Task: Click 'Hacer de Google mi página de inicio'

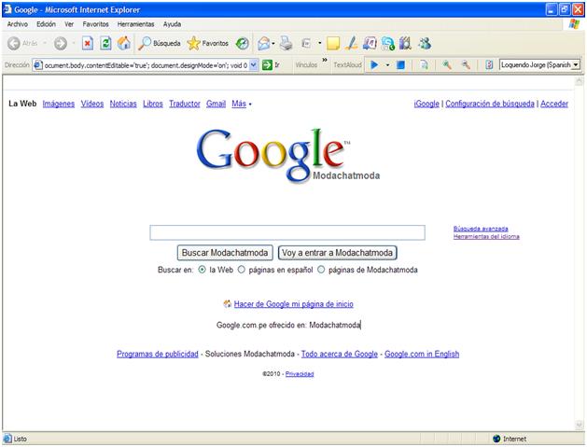Action: (x=293, y=304)
